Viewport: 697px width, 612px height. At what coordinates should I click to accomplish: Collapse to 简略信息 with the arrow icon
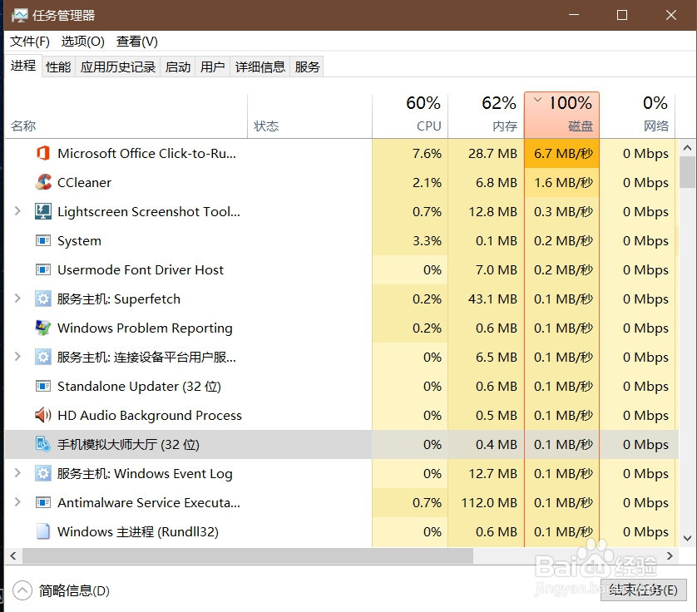pyautogui.click(x=22, y=590)
